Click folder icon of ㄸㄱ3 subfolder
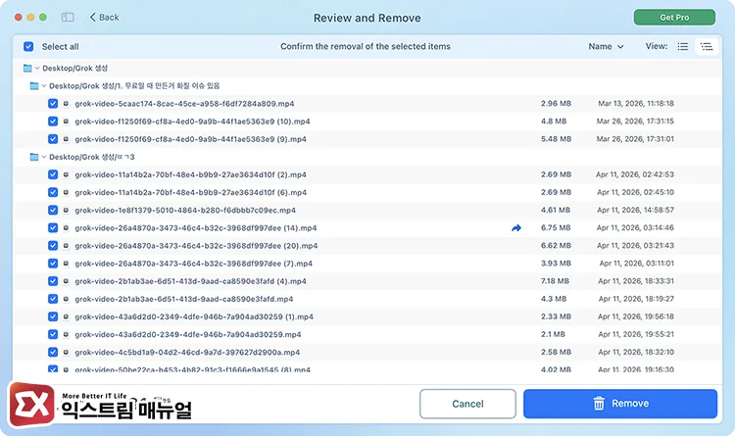735x436 pixels. (x=34, y=157)
